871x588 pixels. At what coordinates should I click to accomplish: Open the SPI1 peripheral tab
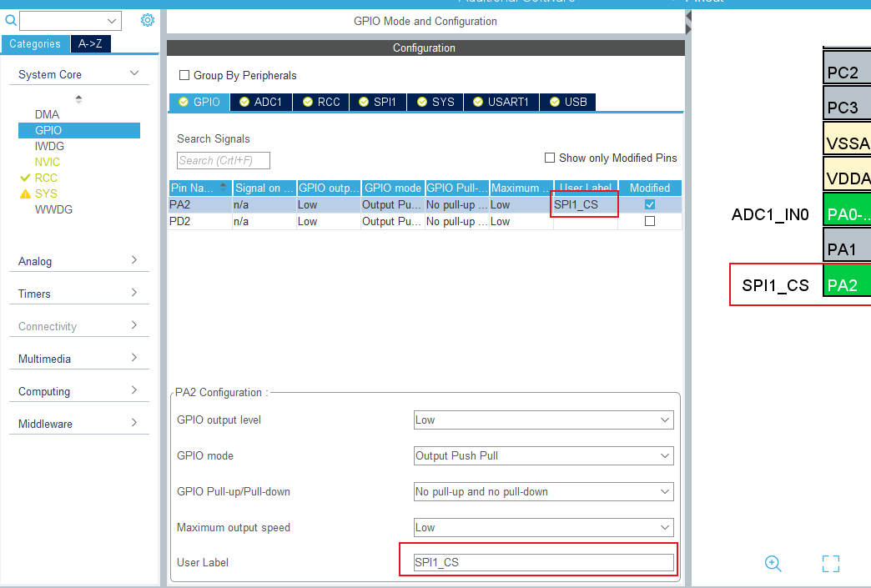pyautogui.click(x=376, y=103)
